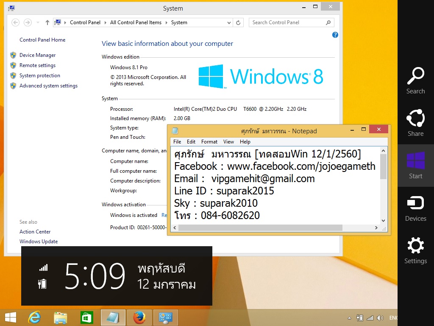Go up one level with Up arrow

(x=47, y=22)
